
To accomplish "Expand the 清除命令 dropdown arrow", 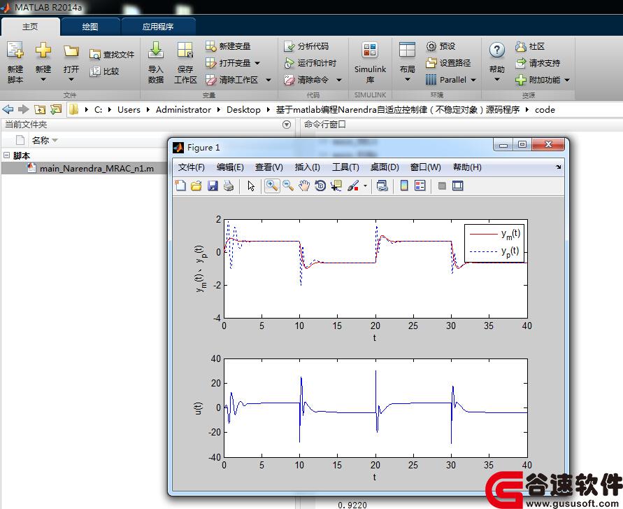I will [339, 80].
